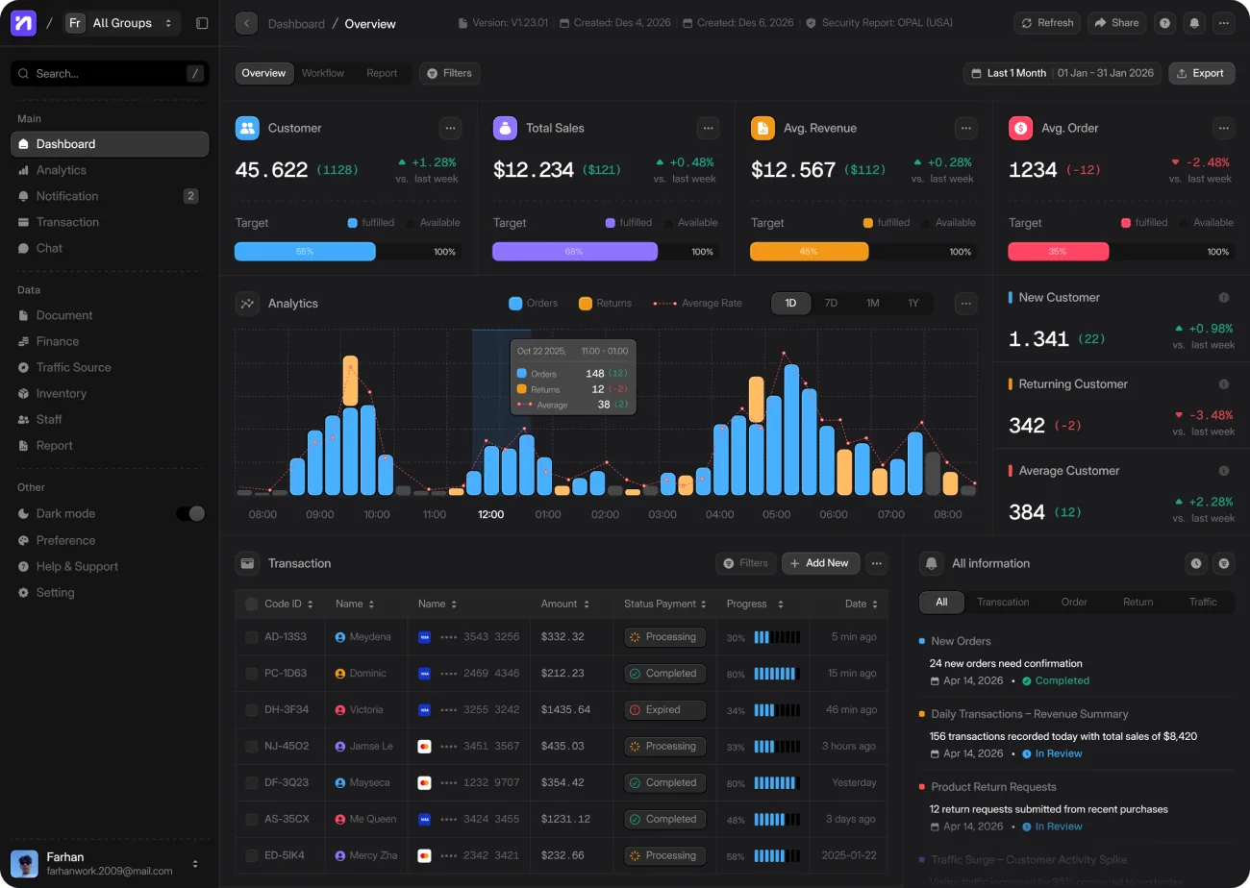
Task: Click the purple app logo icon
Action: click(x=23, y=23)
